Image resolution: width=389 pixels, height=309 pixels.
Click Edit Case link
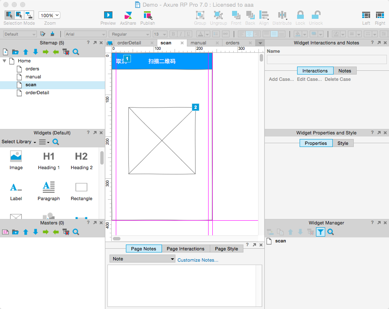(309, 79)
